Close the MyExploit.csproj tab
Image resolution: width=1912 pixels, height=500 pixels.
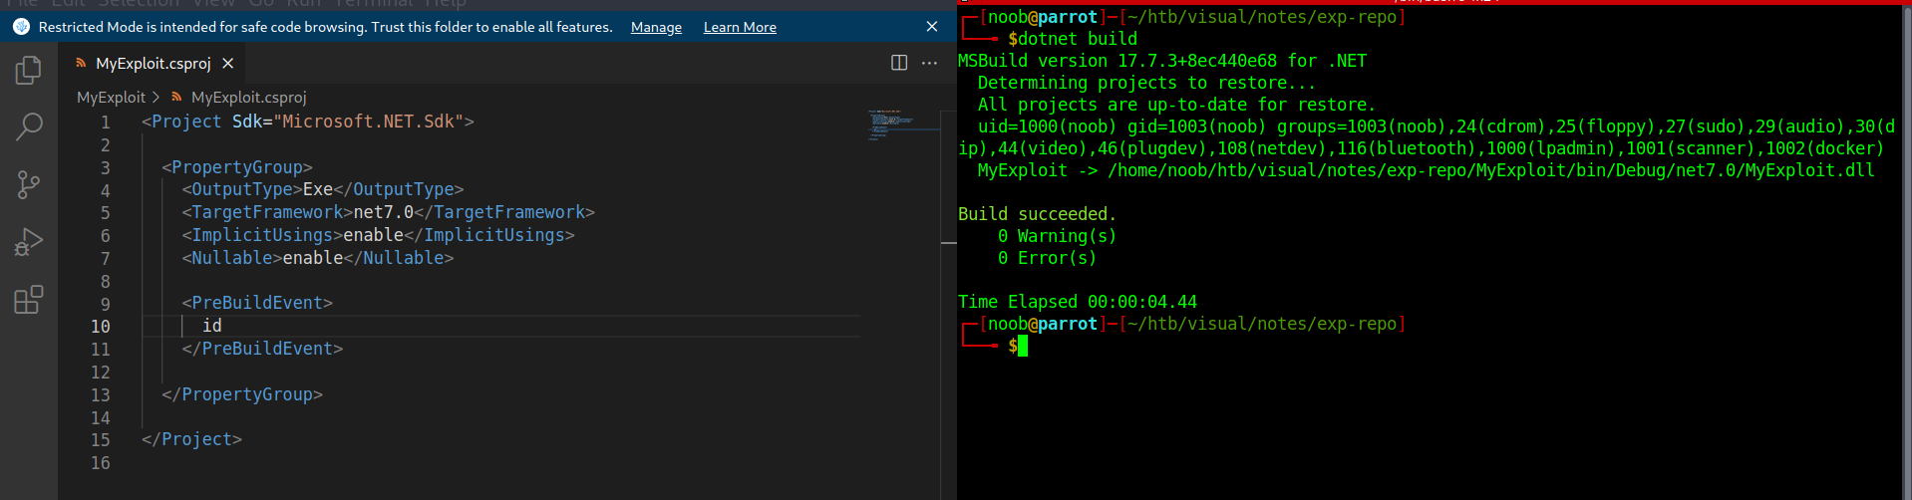click(227, 63)
